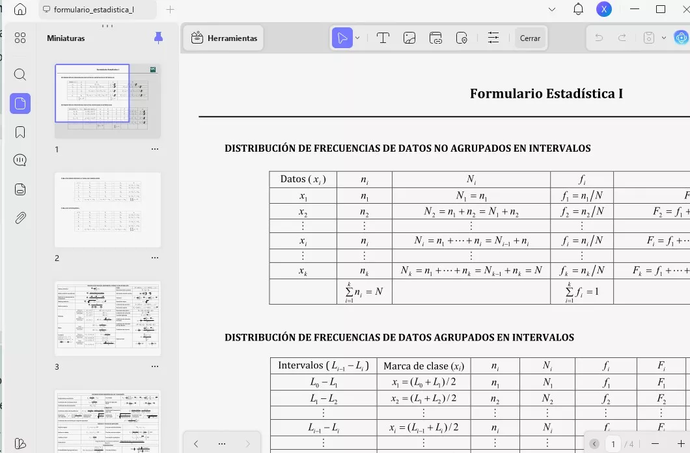This screenshot has width=690, height=453.
Task: Open the form fields panel icon
Action: [20, 189]
